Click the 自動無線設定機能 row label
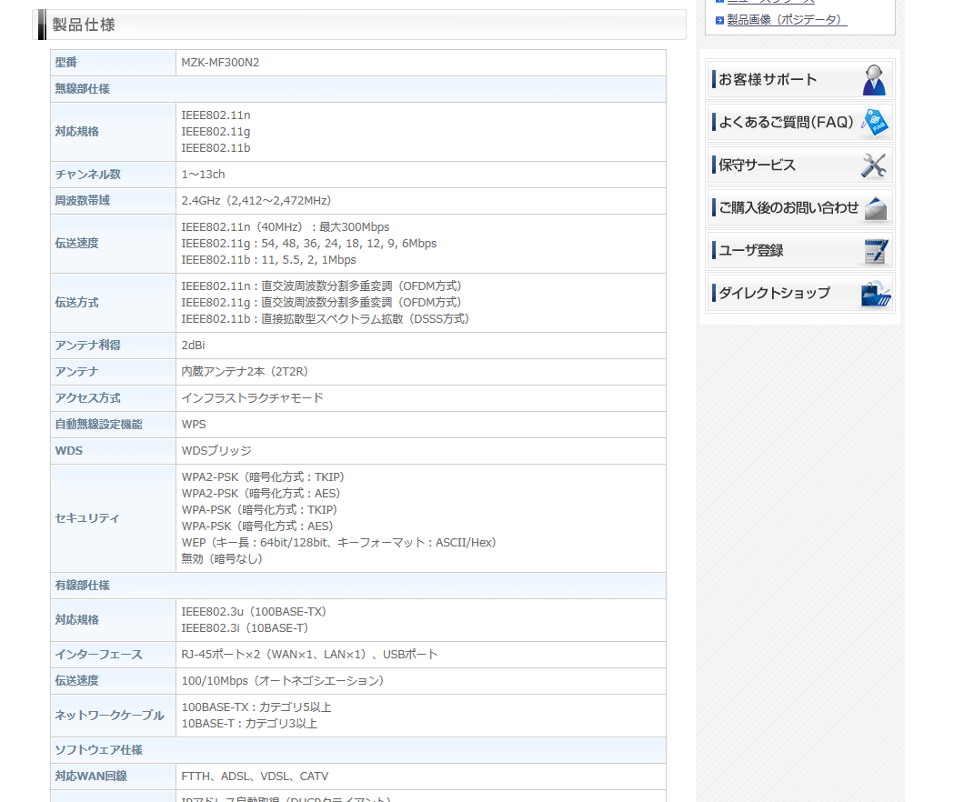 [x=98, y=425]
